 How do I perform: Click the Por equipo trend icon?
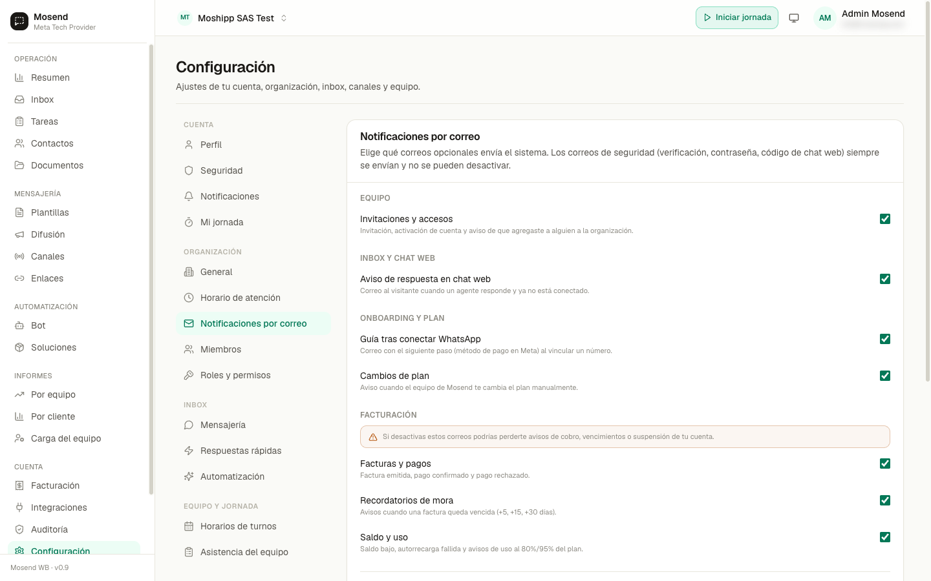(19, 394)
